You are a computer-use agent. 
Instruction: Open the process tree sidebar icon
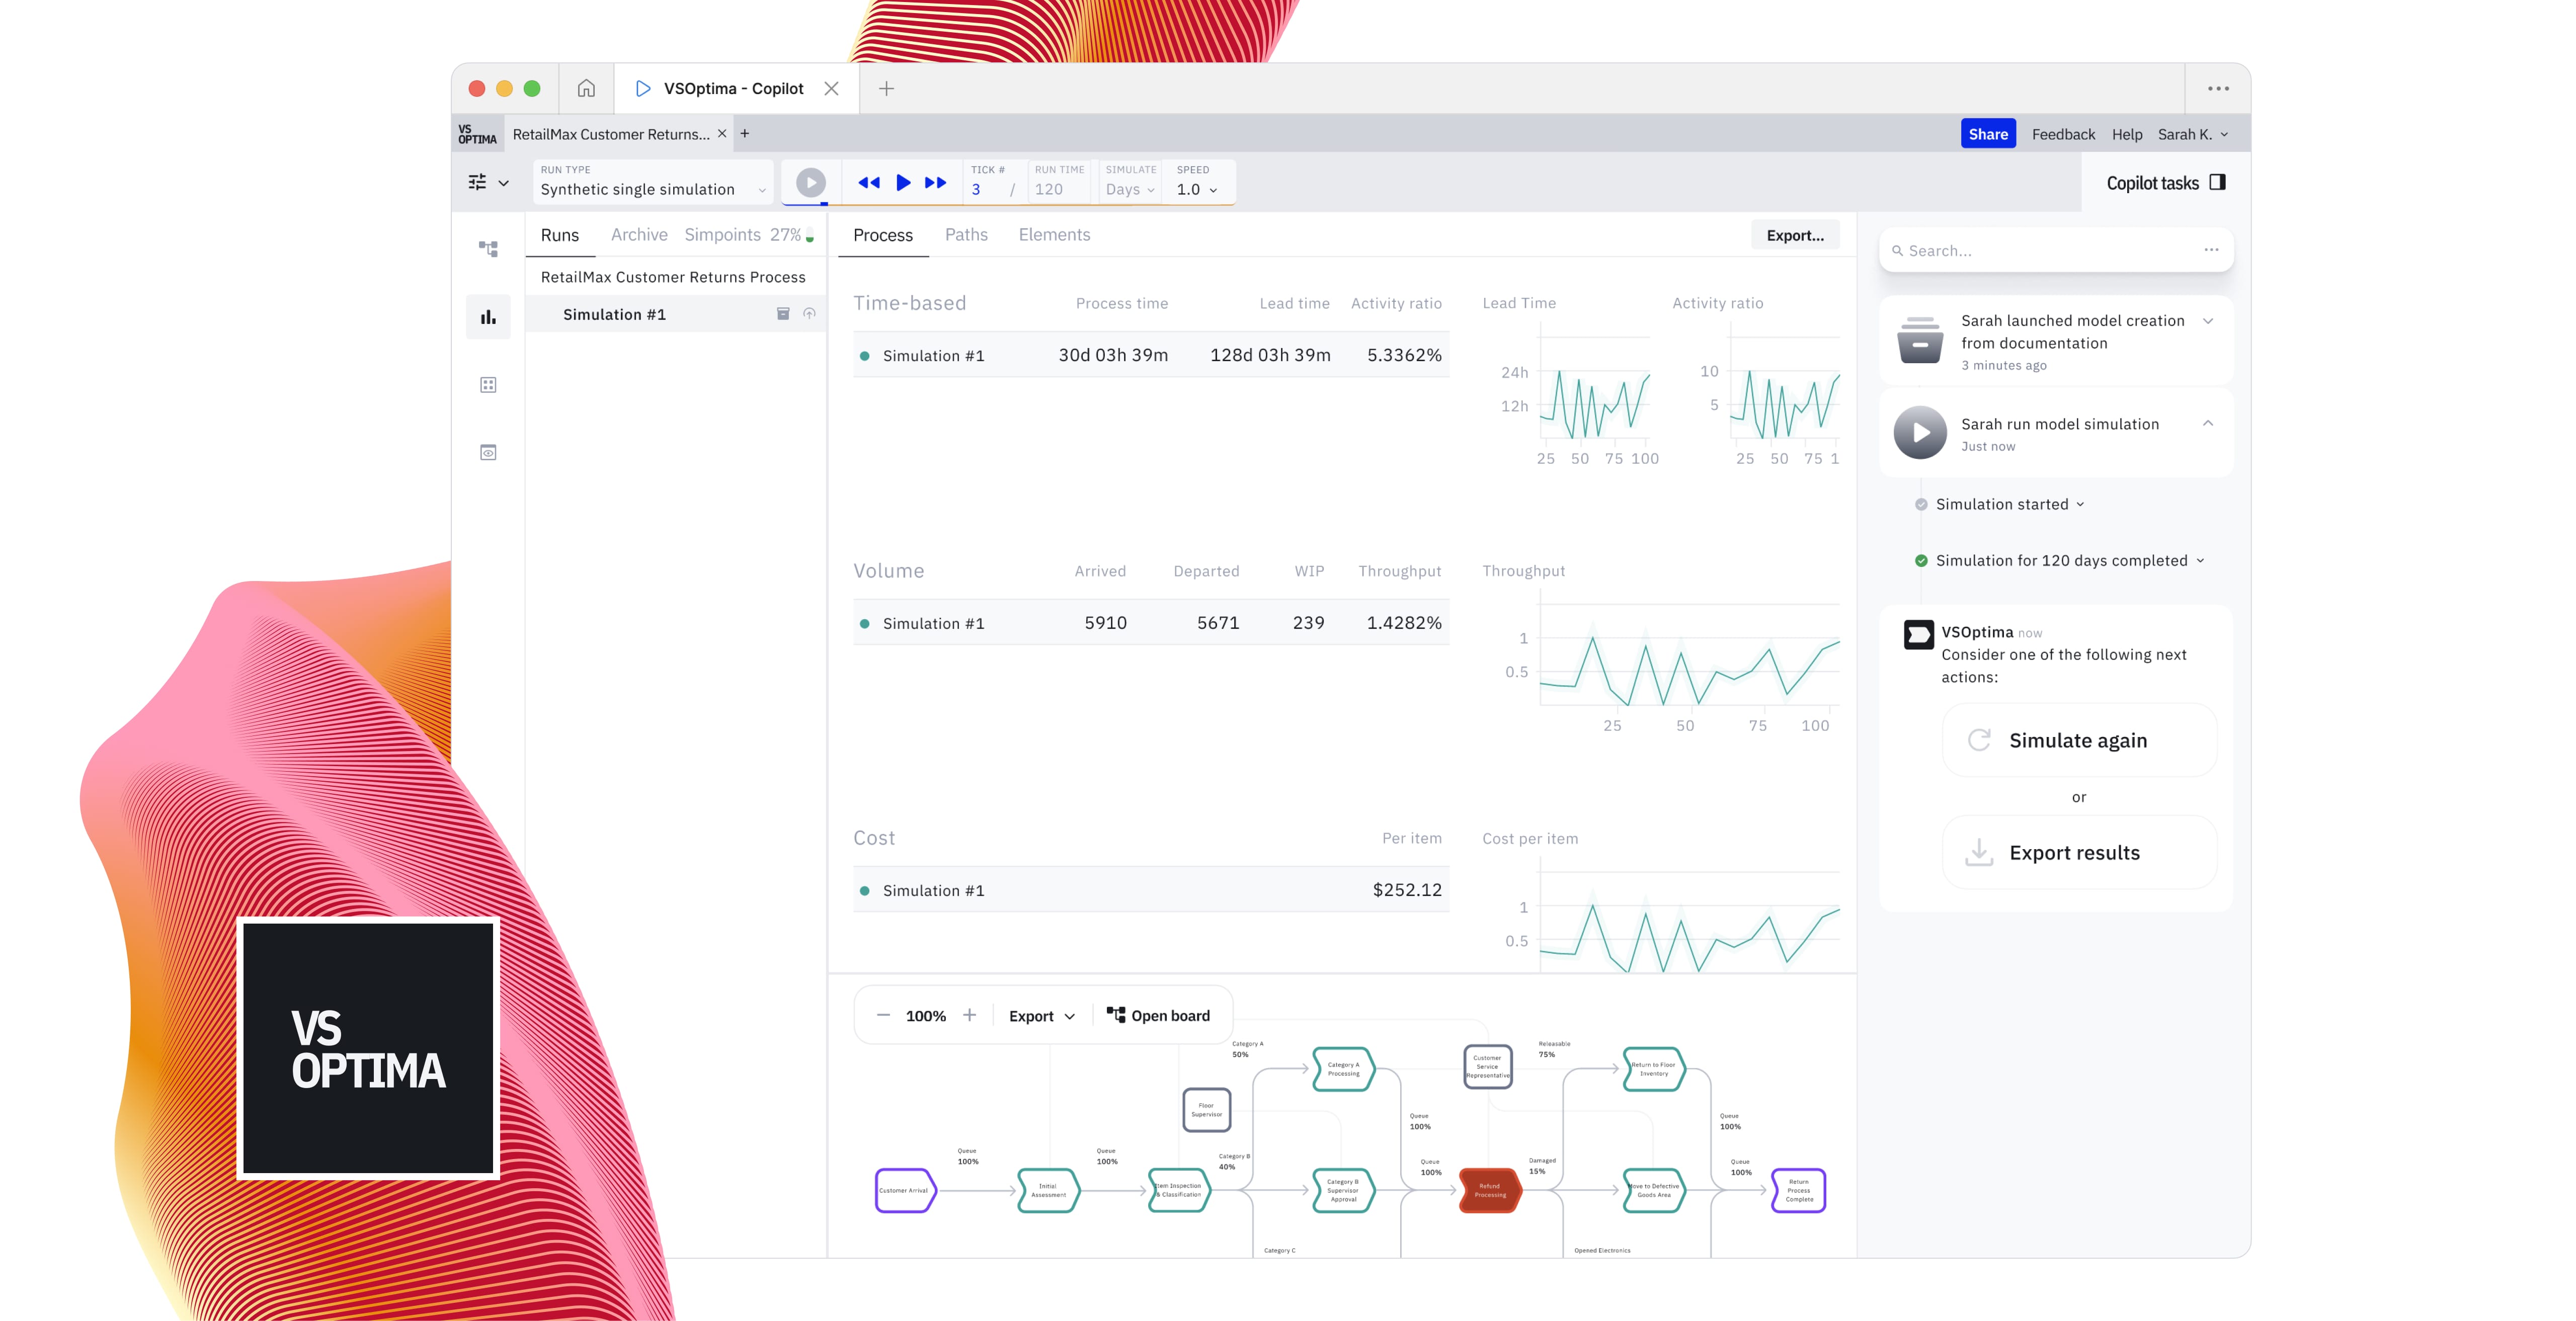tap(488, 248)
